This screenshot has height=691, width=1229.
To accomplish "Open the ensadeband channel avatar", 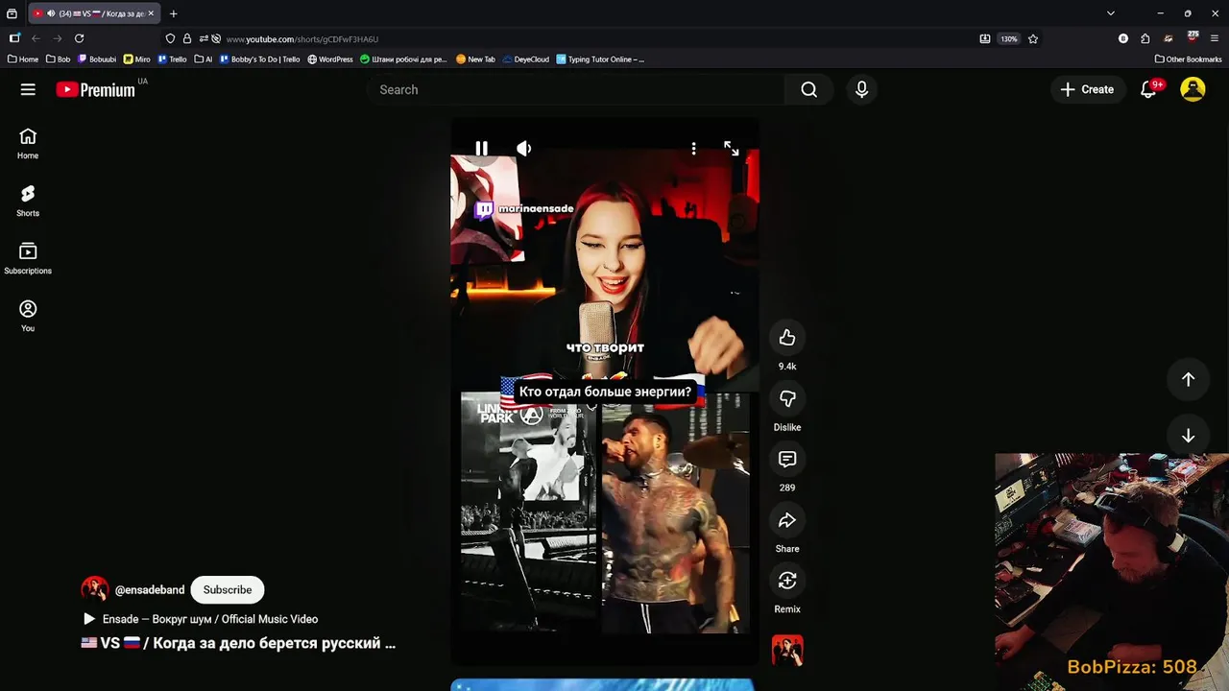I will 94,589.
